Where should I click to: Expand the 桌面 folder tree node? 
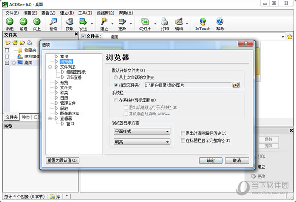coord(14,63)
